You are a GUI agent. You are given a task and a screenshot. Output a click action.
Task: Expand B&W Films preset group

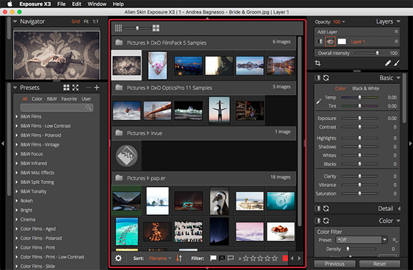click(17, 117)
